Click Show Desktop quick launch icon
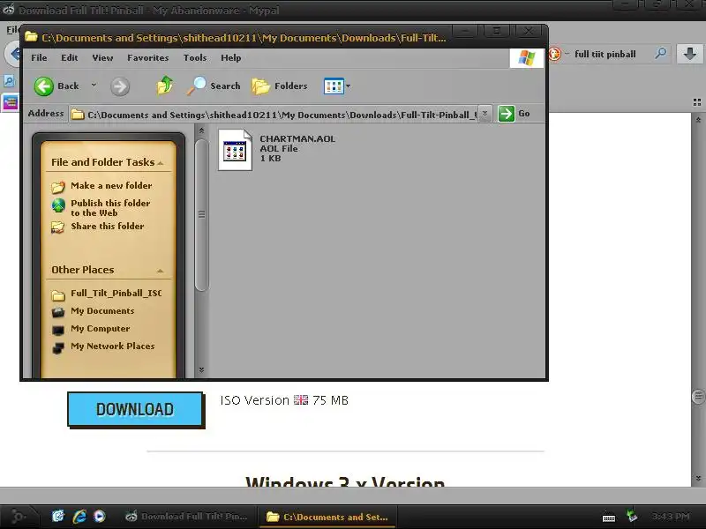This screenshot has height=529, width=706. coord(58,516)
